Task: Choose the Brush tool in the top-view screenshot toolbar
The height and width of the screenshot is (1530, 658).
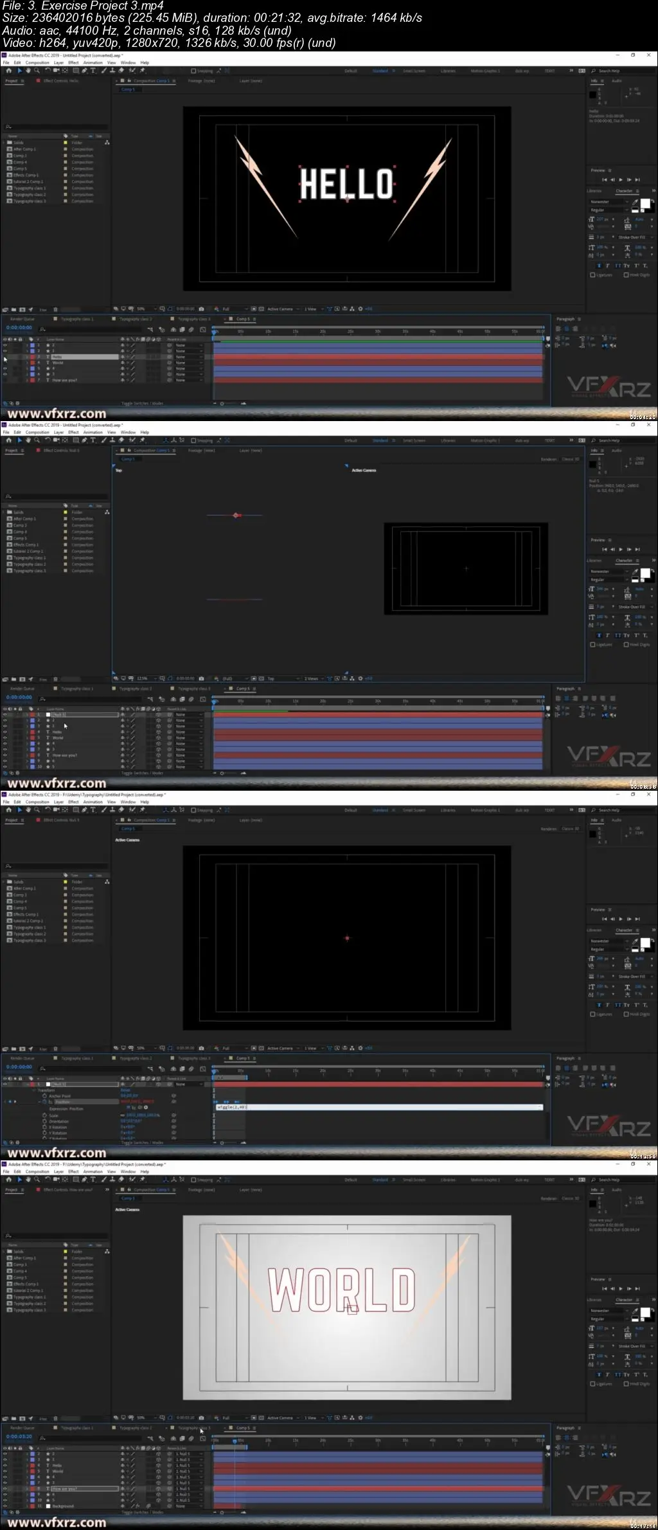Action: (x=103, y=440)
